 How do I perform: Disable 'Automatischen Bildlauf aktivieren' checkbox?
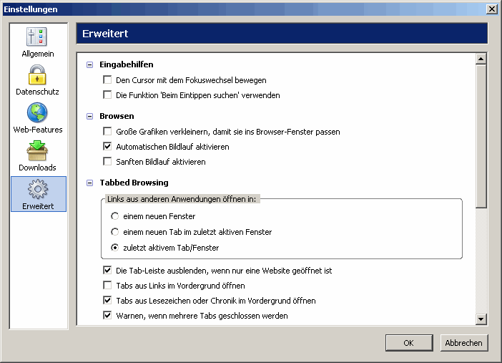pos(108,147)
